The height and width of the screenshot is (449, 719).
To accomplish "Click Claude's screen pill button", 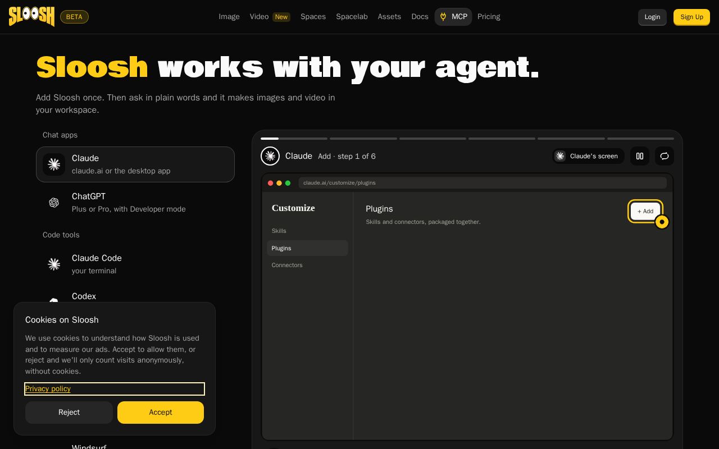I will (588, 156).
